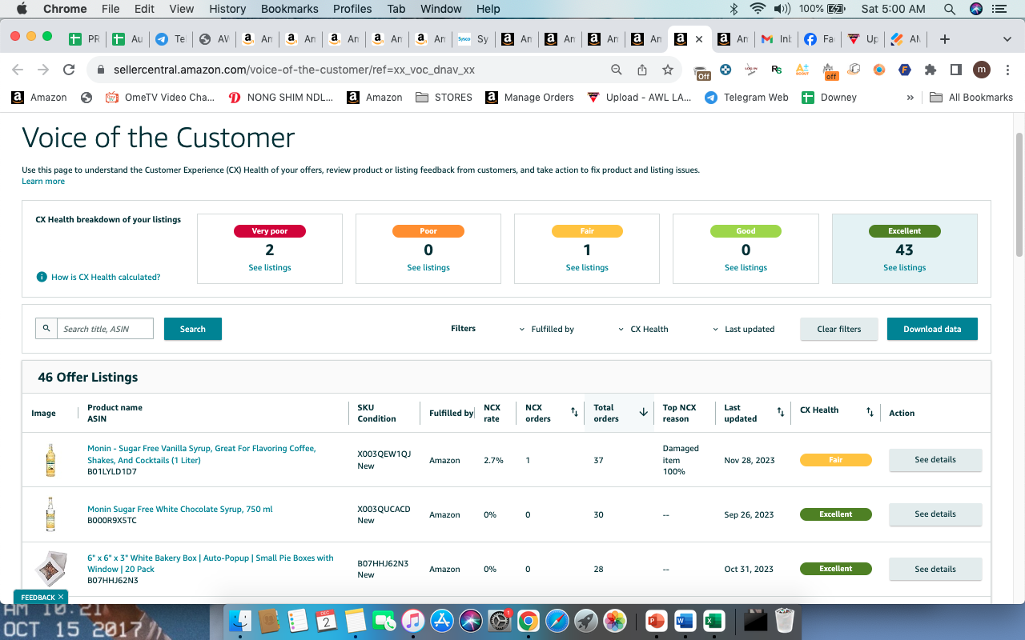The image size is (1025, 640).
Task: Open the All Bookmarks folder
Action: 971,98
